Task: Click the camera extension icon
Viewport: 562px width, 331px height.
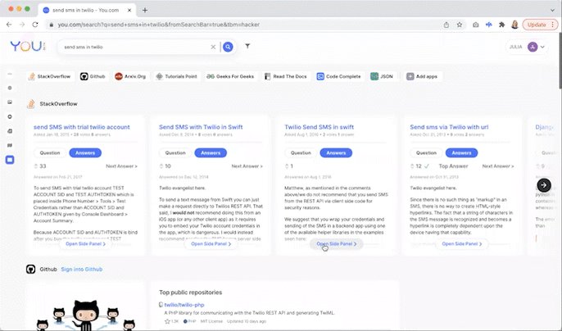Action: click(x=476, y=25)
